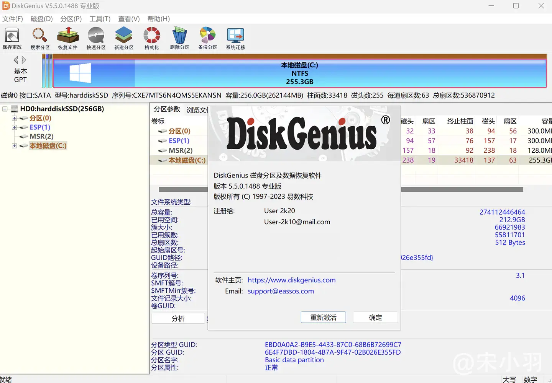Click the 保存更改 (Save Changes) toolbar icon
Viewport: 552px width, 383px height.
point(12,38)
